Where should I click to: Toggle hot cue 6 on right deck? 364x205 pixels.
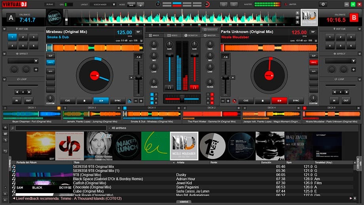click(351, 46)
